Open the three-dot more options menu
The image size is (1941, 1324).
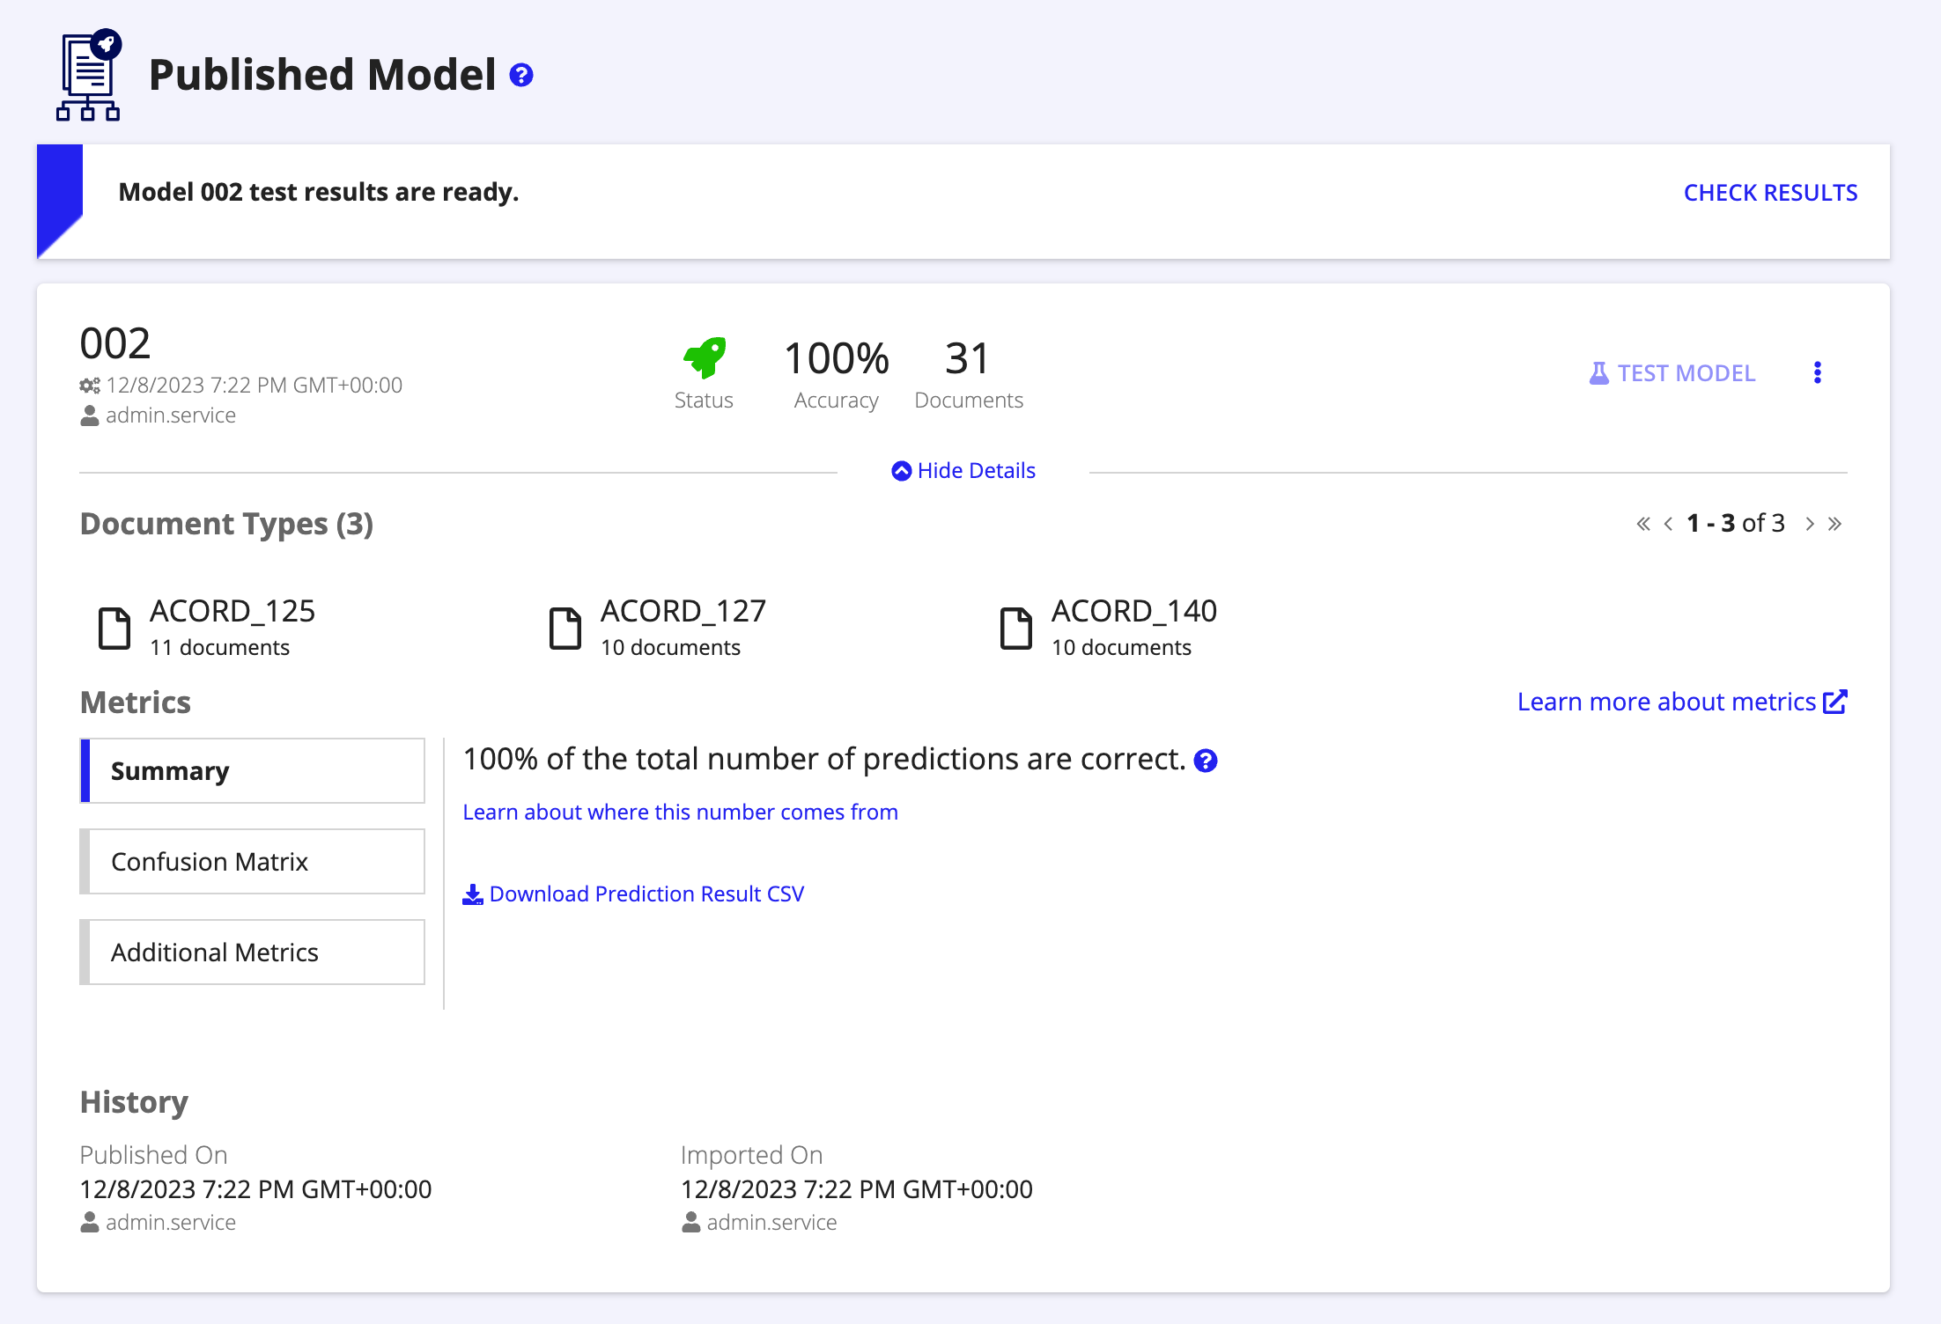point(1818,372)
